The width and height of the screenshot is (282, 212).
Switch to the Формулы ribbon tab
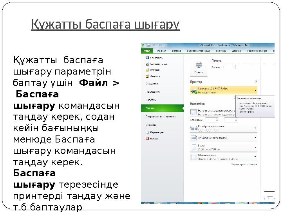tap(221, 51)
